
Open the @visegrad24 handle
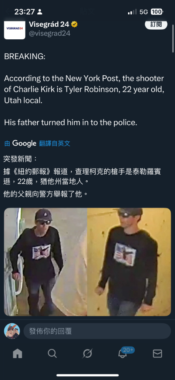click(50, 33)
